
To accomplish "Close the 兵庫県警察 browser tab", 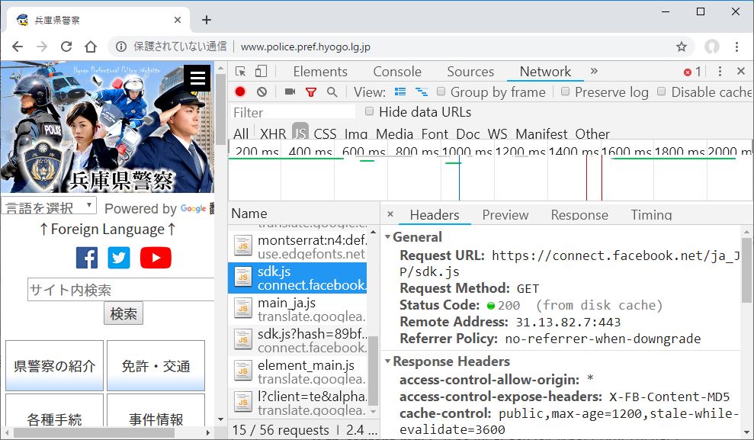I will point(178,20).
